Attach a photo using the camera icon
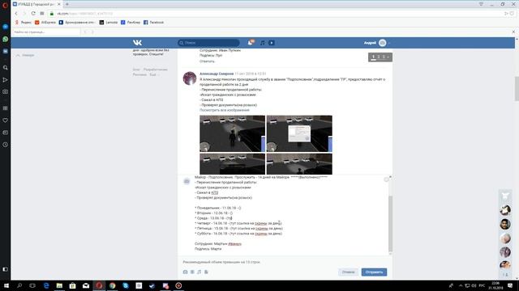519x291 pixels. (x=186, y=272)
